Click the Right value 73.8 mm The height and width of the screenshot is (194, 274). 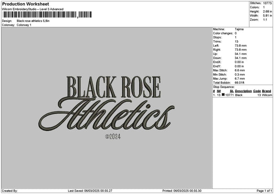(x=241, y=50)
